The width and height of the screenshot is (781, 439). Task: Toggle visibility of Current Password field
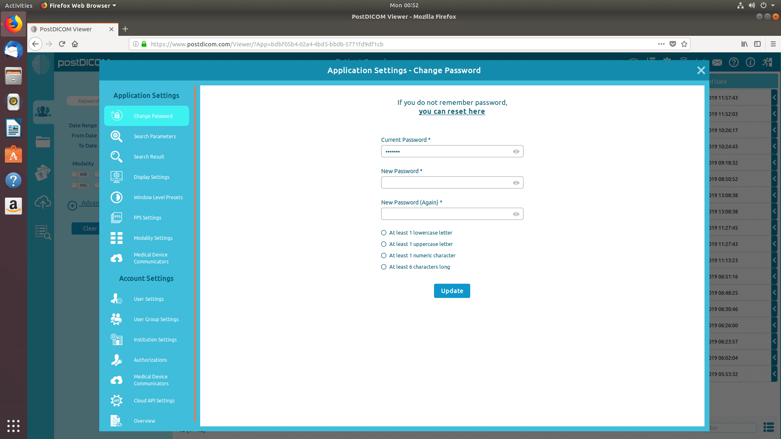click(x=515, y=151)
